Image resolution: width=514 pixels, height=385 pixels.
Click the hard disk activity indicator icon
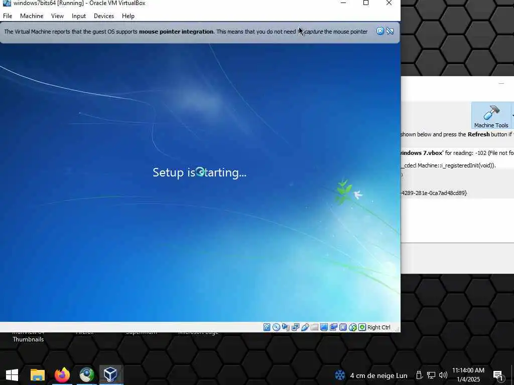point(267,327)
